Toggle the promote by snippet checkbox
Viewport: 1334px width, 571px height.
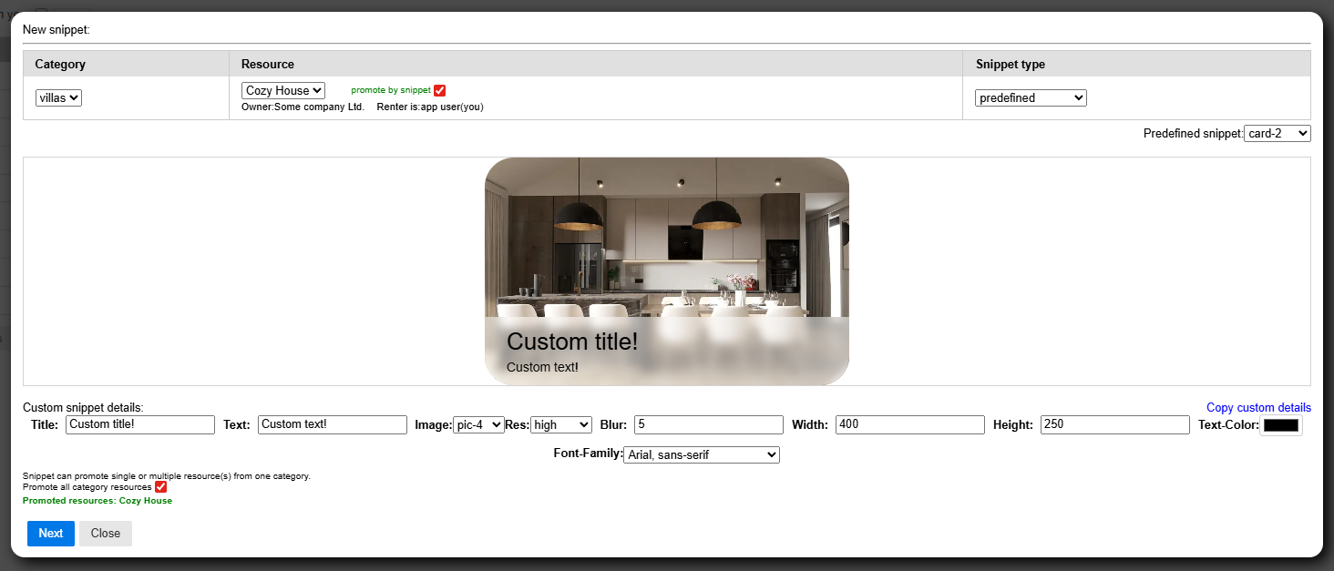coord(439,90)
